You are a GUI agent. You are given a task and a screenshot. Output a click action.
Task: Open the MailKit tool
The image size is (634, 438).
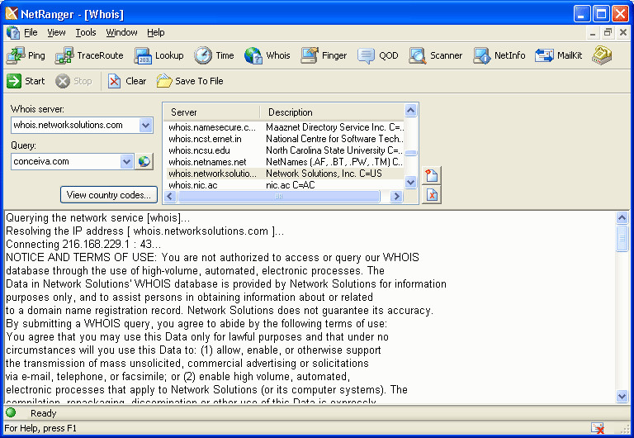pyautogui.click(x=559, y=55)
